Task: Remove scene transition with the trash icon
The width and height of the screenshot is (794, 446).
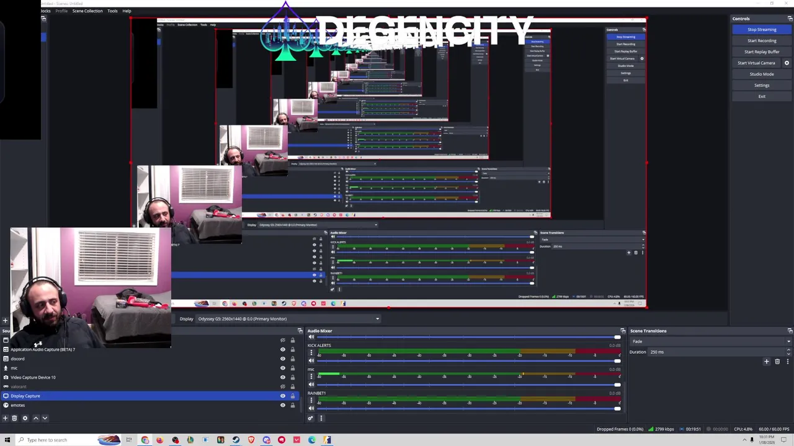Action: 777,362
